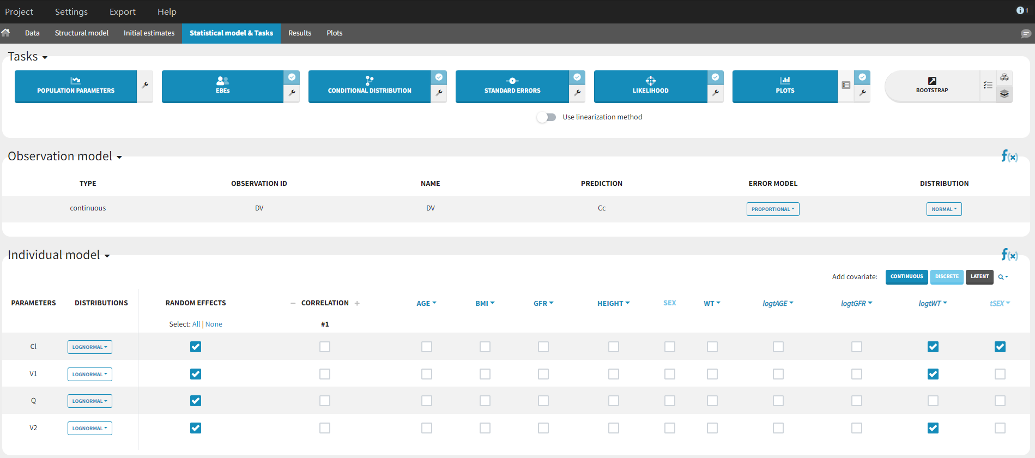The image size is (1035, 458).
Task: Run the Plots task
Action: coord(785,86)
